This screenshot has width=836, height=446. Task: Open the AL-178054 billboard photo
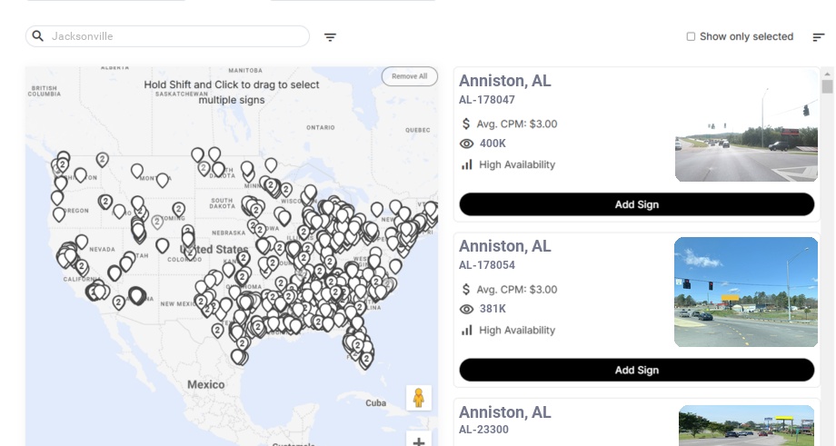746,292
